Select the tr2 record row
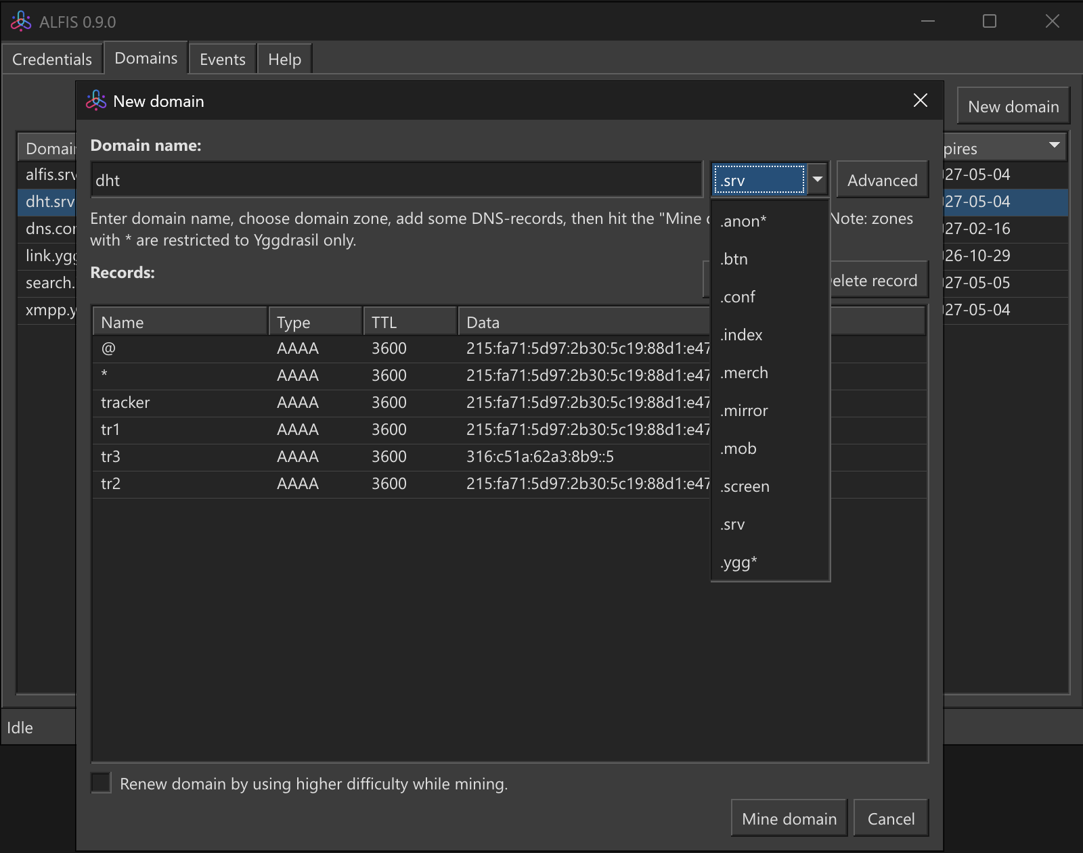1083x853 pixels. pyautogui.click(x=401, y=484)
